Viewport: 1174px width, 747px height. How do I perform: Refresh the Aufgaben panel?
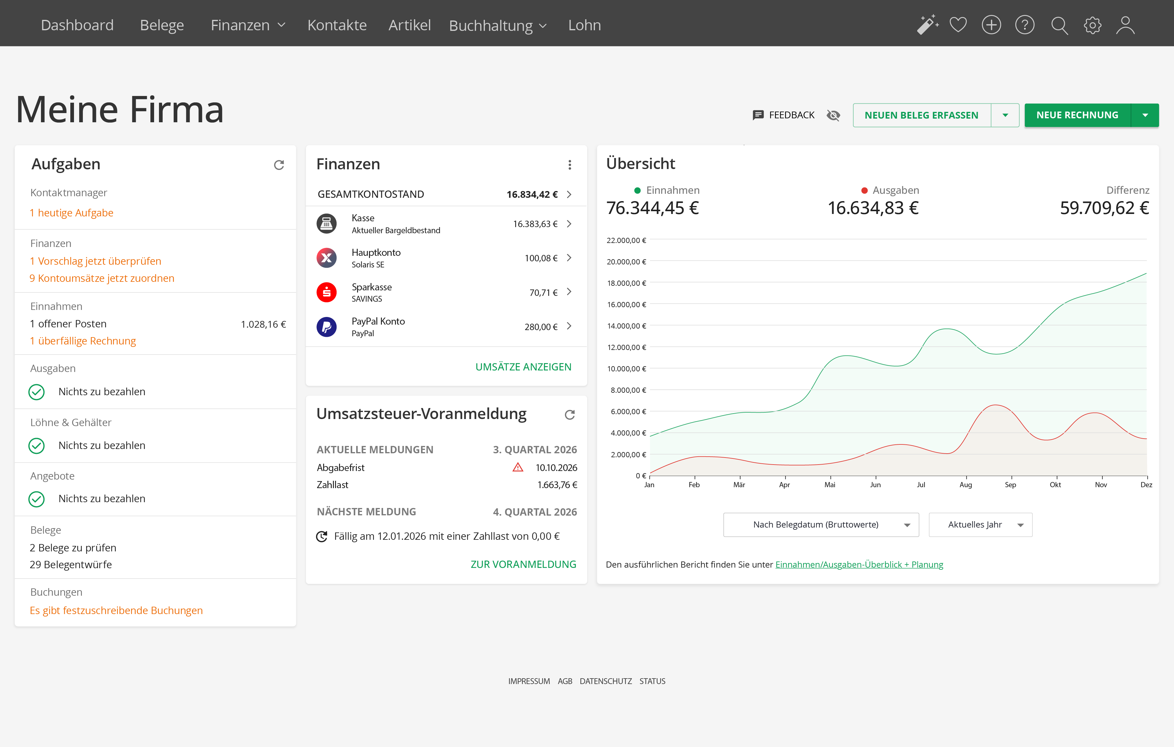pos(279,165)
